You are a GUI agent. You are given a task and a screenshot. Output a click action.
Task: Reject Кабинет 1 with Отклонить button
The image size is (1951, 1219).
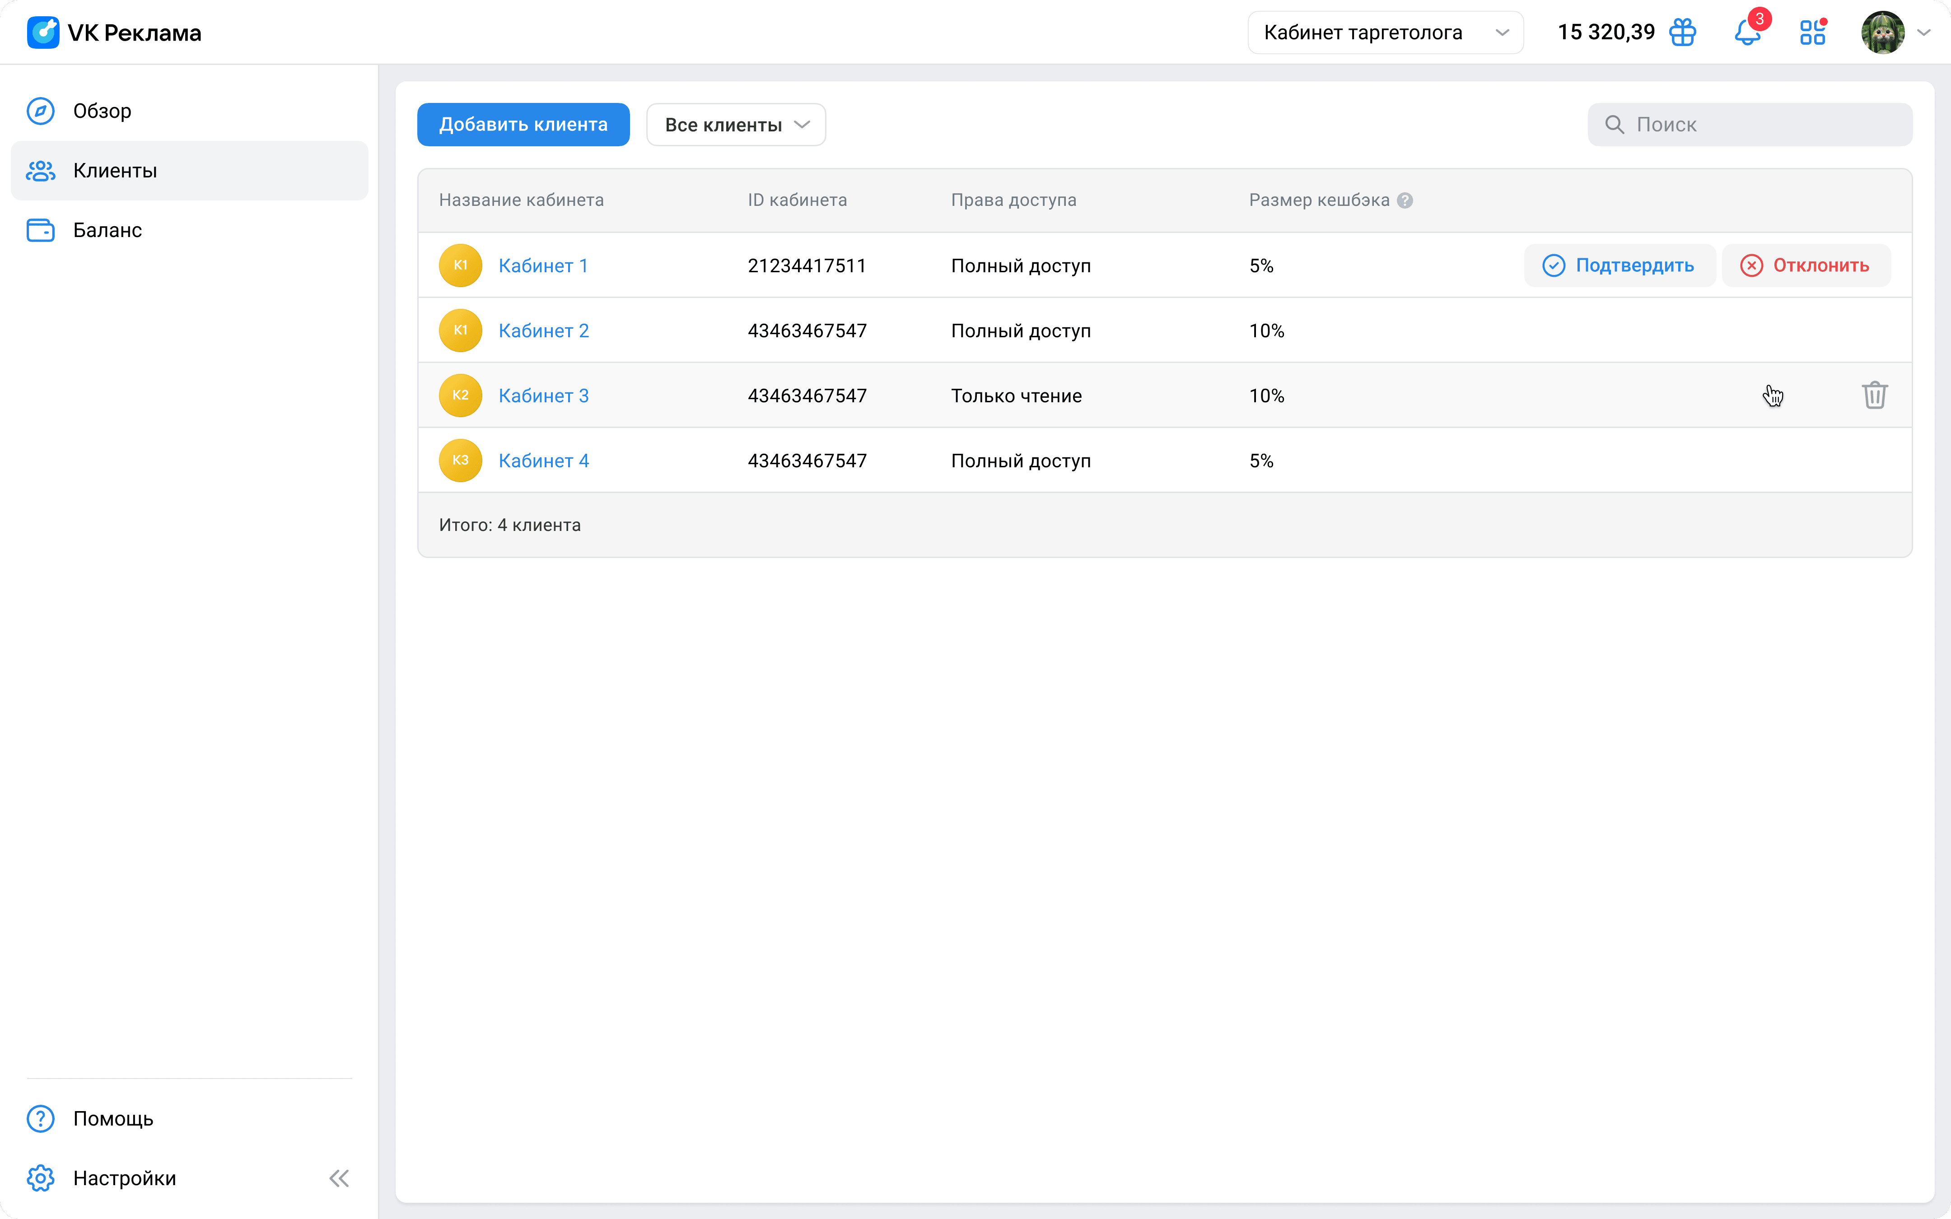tap(1806, 265)
